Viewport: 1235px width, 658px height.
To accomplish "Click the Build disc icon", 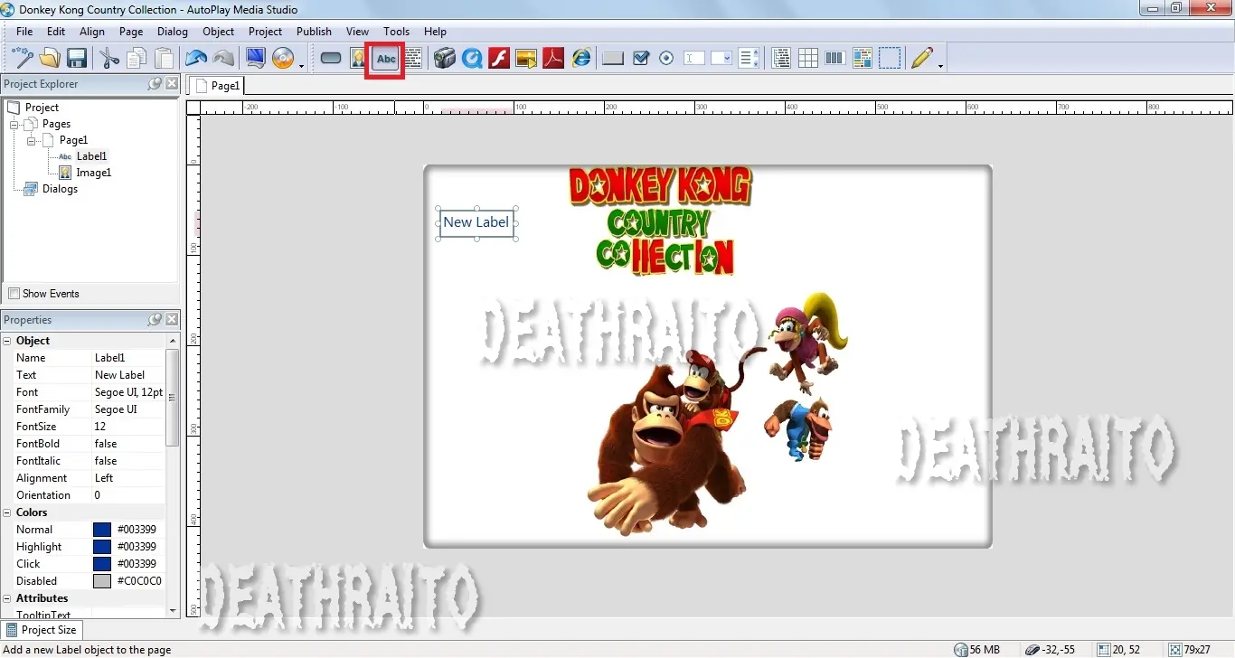I will click(x=283, y=59).
